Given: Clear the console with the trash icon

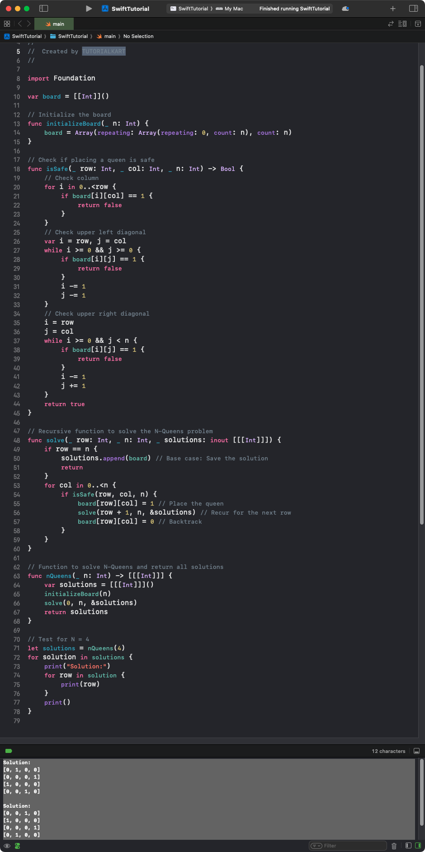Looking at the screenshot, I should [x=394, y=846].
